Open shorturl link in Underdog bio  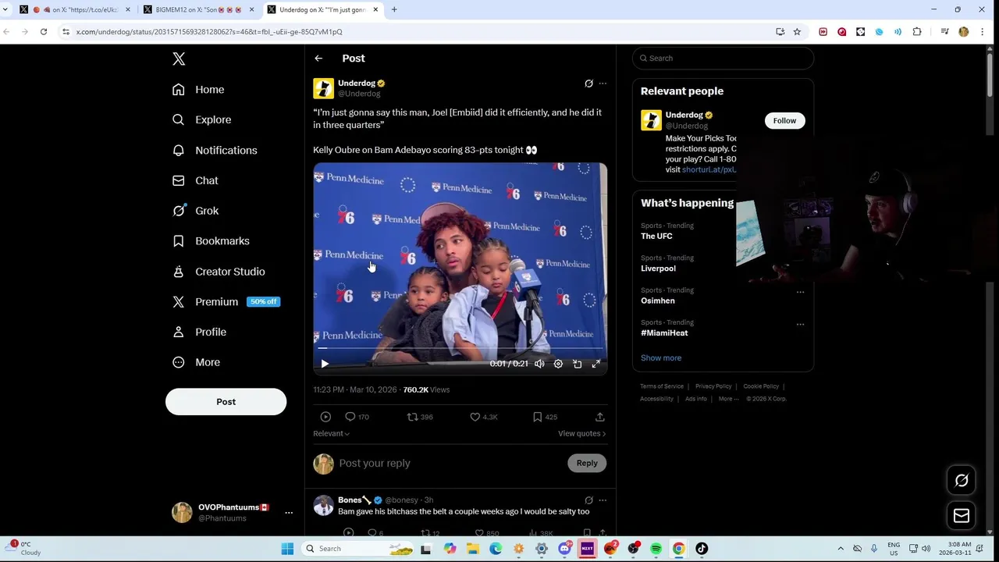(x=709, y=169)
